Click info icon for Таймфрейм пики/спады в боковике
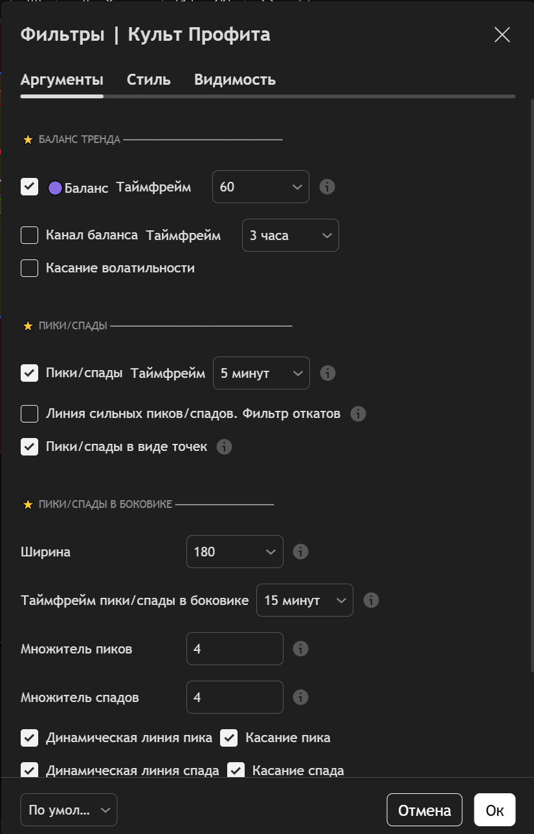This screenshot has width=534, height=834. point(371,600)
